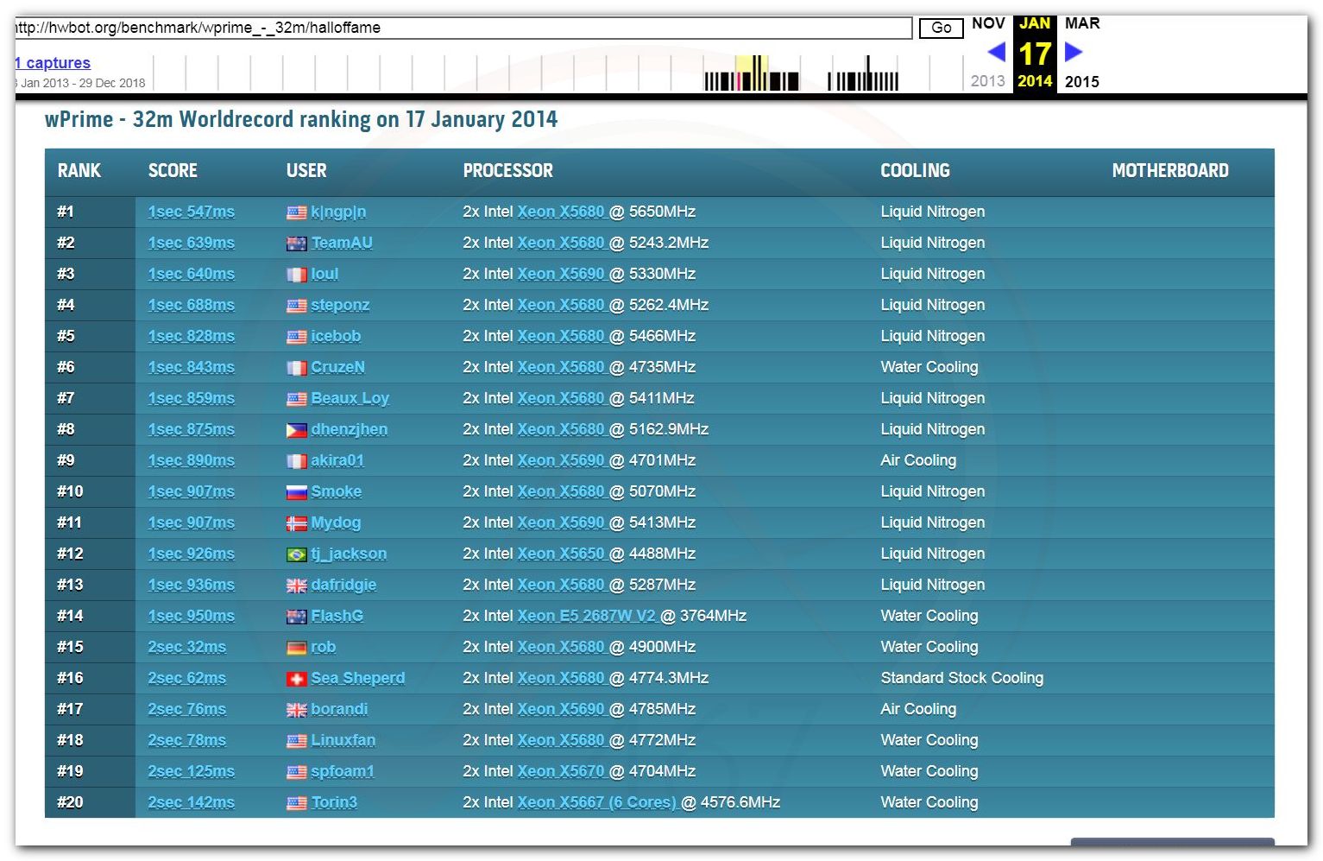This screenshot has width=1323, height=861.
Task: Select year 2015 in the capture timeline
Action: (x=1082, y=81)
